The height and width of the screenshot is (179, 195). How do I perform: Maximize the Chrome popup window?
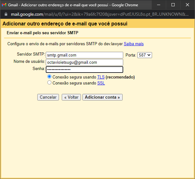coord(173,5)
